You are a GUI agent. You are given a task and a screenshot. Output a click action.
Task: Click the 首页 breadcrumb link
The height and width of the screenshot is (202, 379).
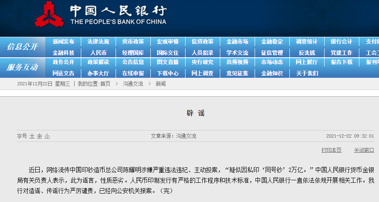click(x=105, y=84)
